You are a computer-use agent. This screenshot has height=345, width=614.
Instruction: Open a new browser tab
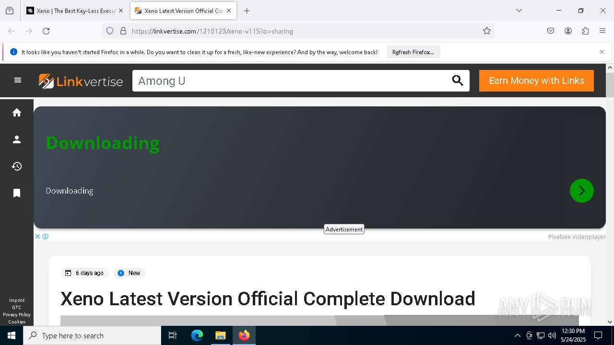tap(247, 11)
